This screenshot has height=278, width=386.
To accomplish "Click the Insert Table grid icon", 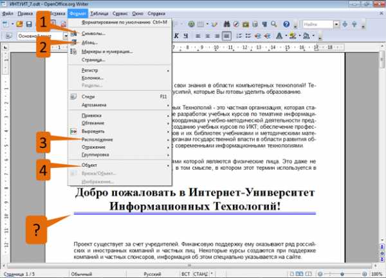I will click(201, 24).
